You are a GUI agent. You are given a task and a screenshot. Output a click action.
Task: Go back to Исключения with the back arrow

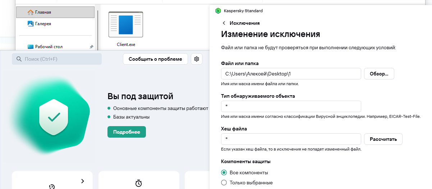pyautogui.click(x=224, y=23)
